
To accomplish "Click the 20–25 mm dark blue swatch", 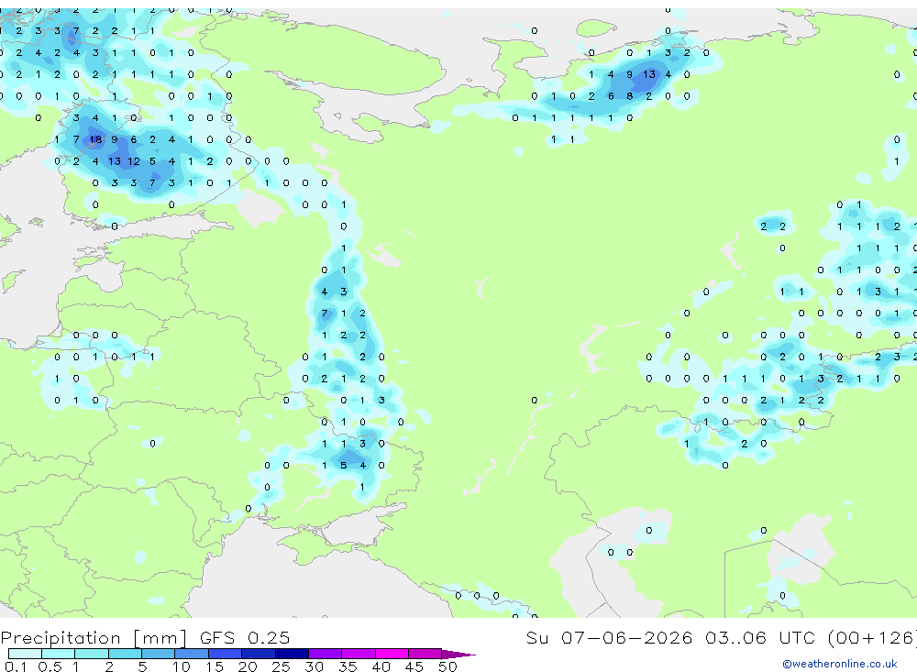I will pos(259,654).
